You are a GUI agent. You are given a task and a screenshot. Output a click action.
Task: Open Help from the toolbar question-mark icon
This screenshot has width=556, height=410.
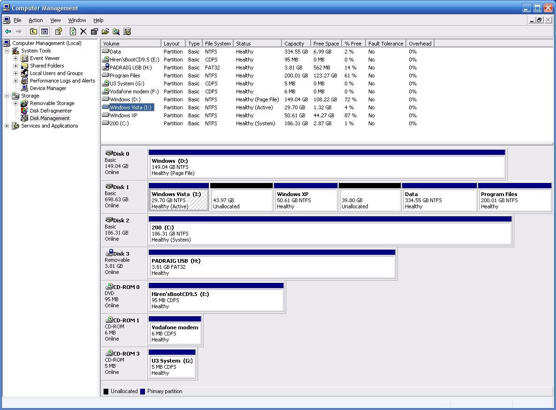point(59,31)
